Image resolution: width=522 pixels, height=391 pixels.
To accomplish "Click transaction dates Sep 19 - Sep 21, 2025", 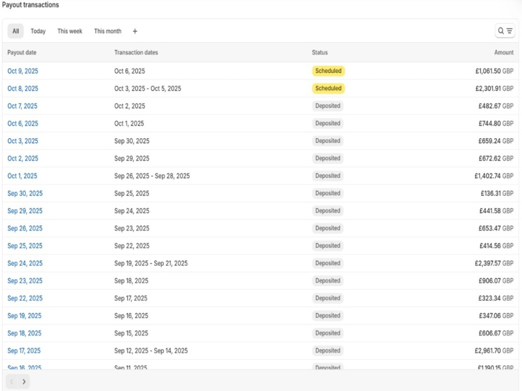I will [151, 263].
